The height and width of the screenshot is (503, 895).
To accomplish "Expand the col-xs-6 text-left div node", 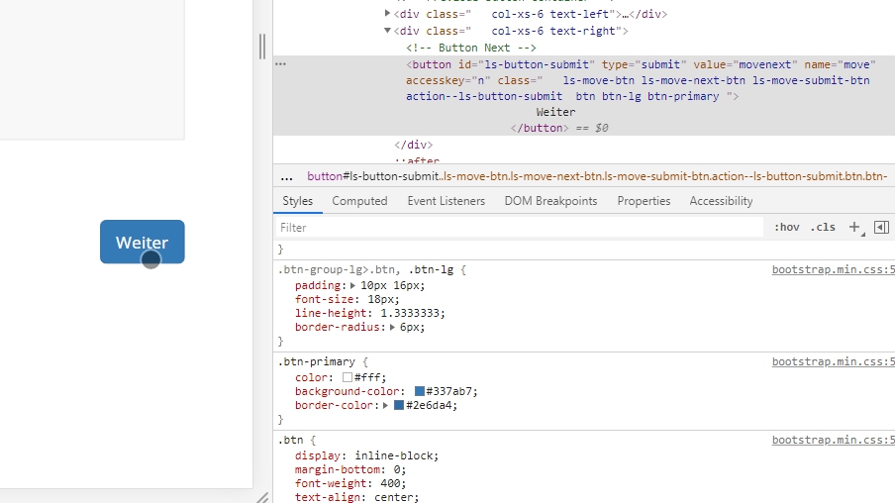I will coord(388,14).
